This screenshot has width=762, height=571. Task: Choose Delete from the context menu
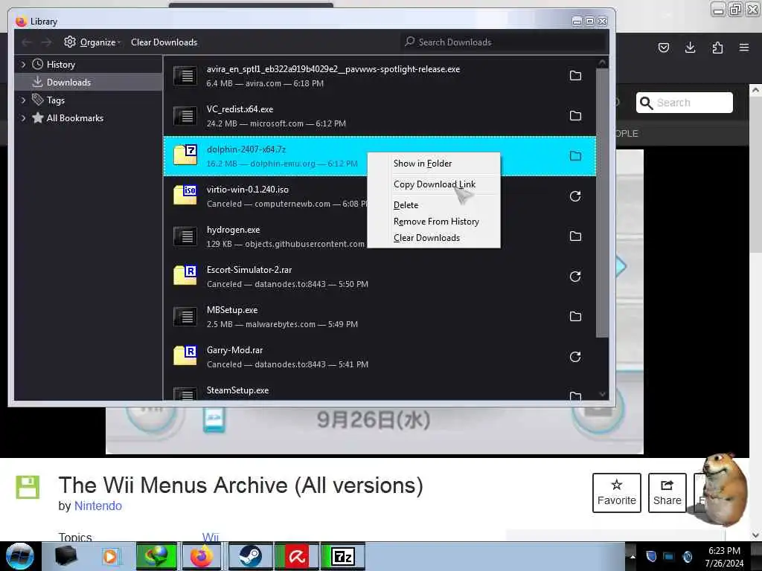[x=434, y=205]
